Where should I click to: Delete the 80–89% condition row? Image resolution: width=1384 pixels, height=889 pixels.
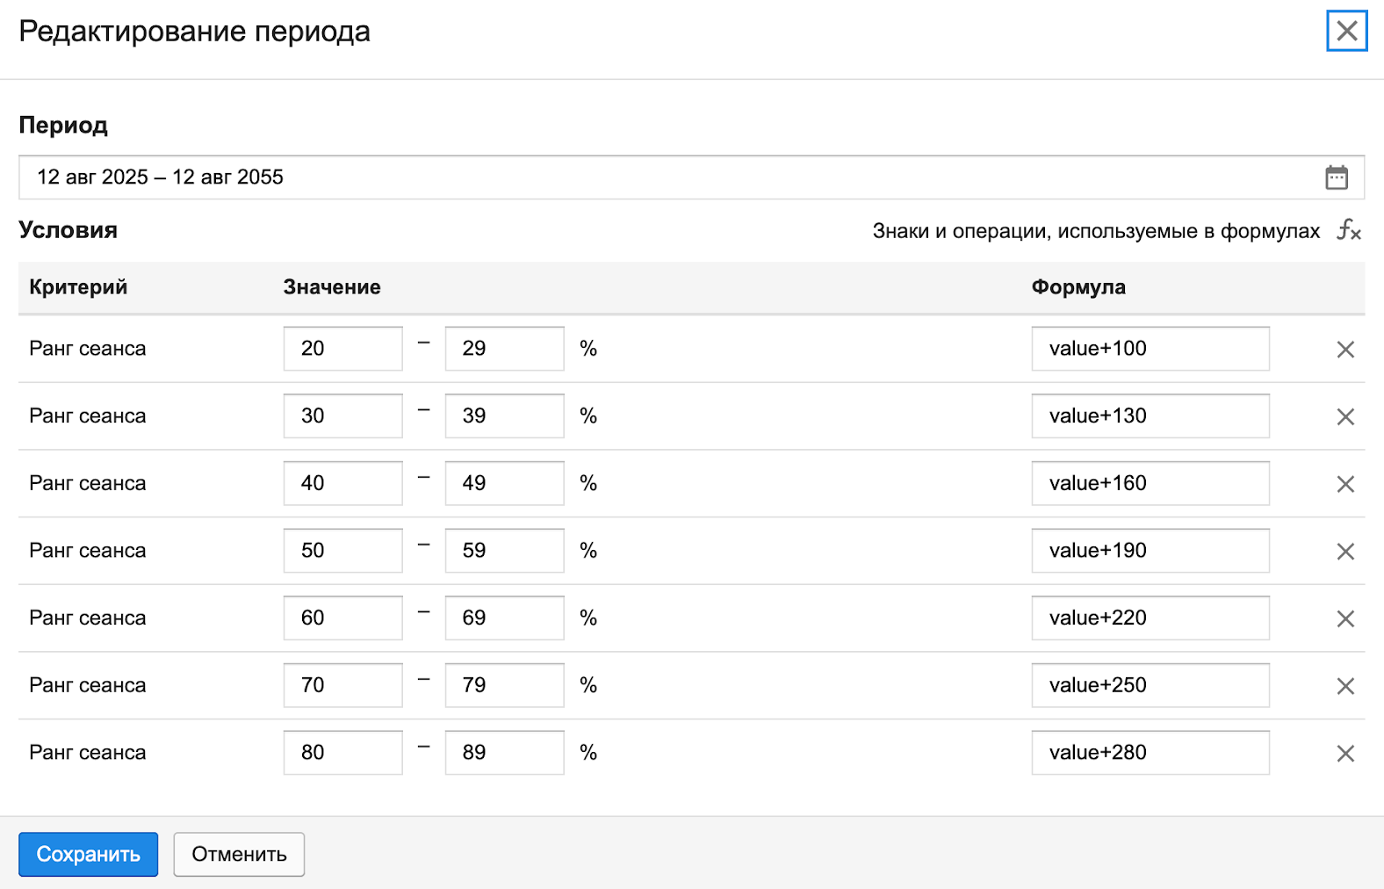click(1344, 754)
